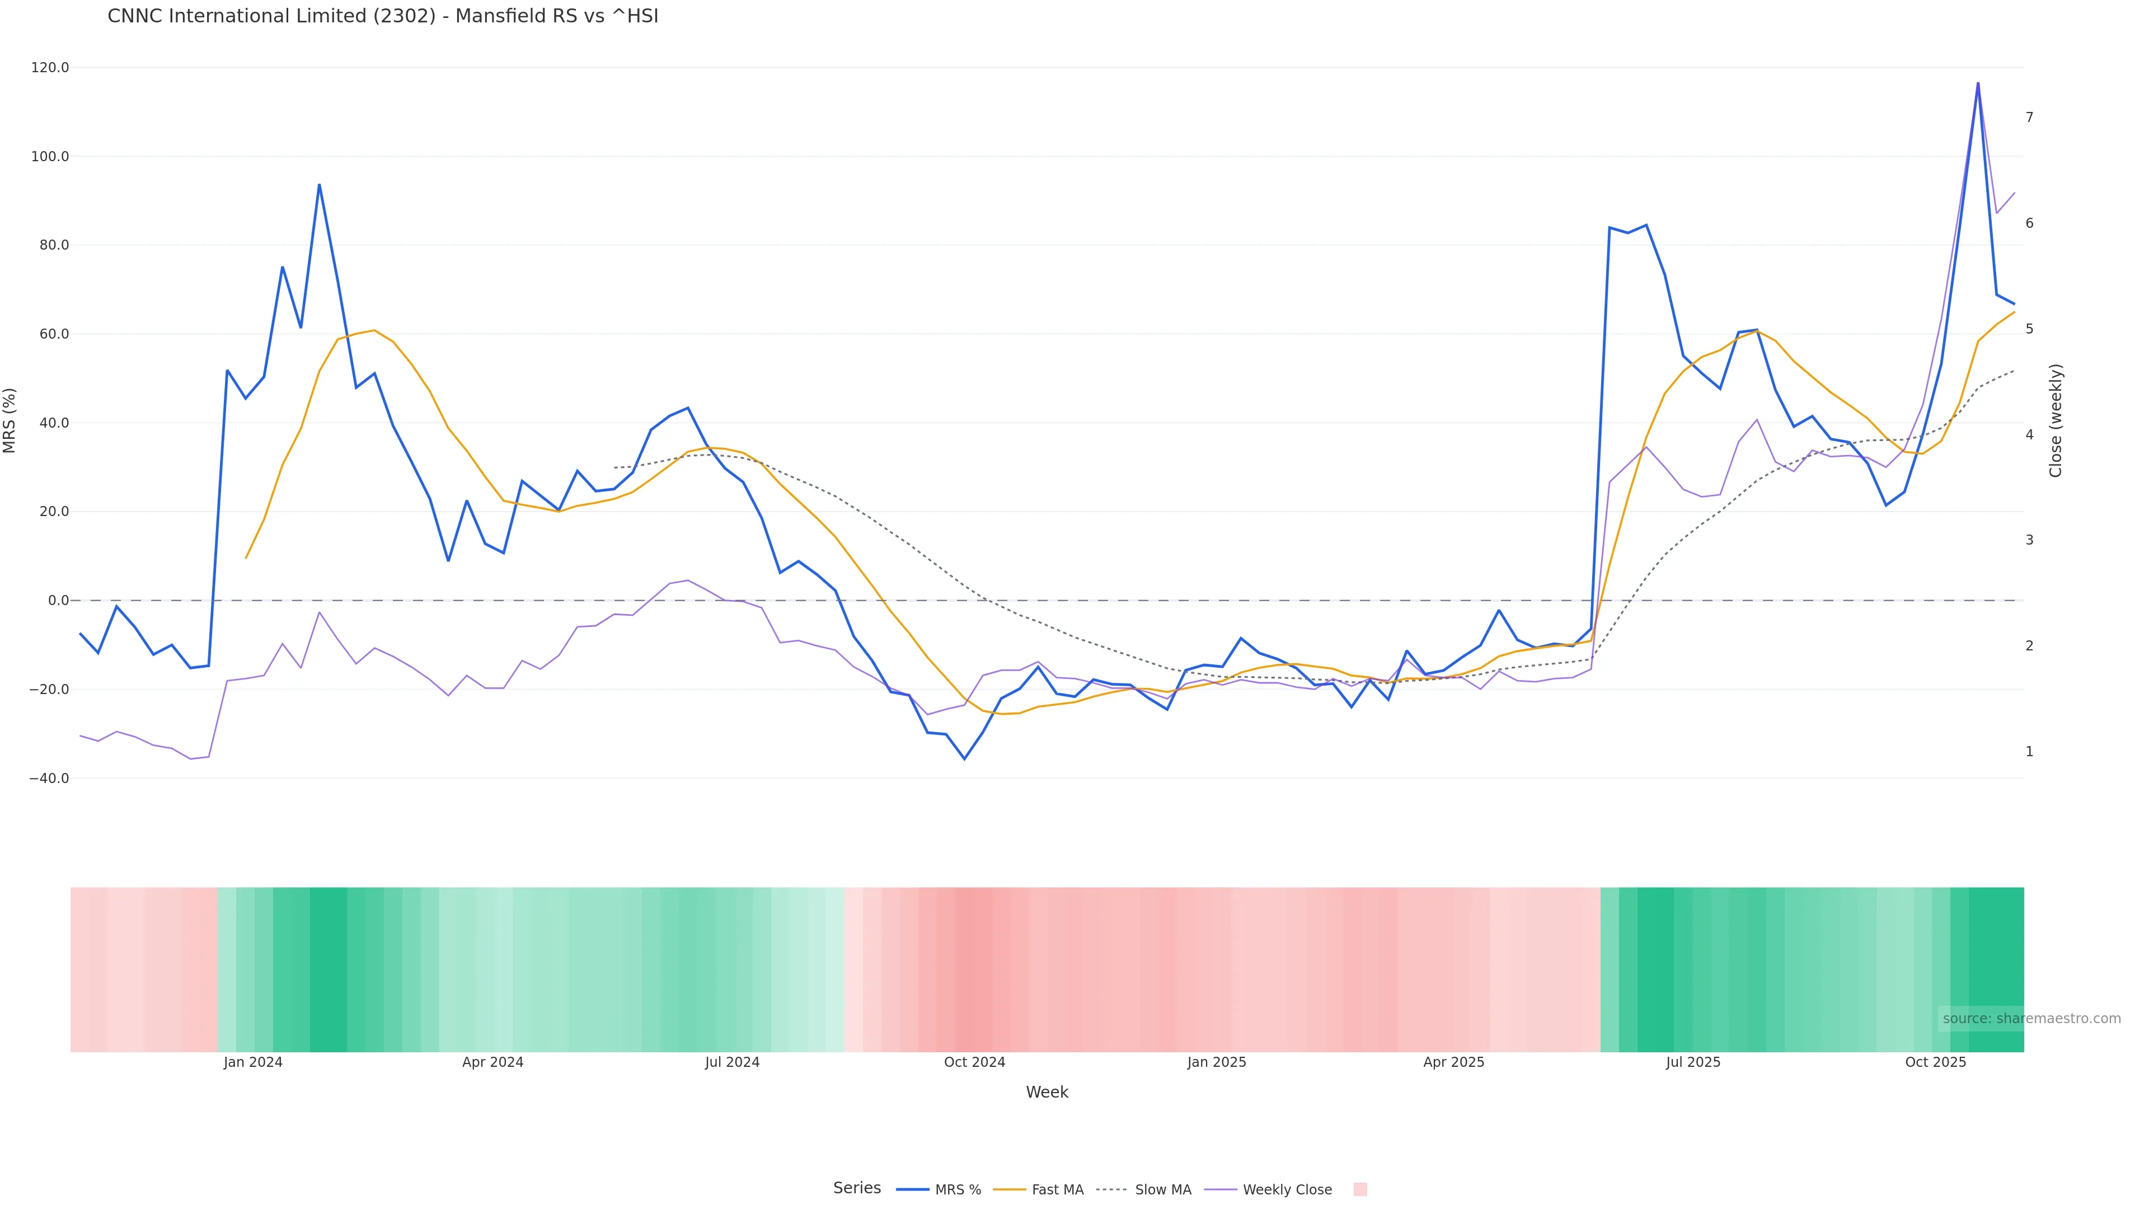Click the pink swatch in the legend
This screenshot has height=1209, width=2149.
(1360, 1190)
